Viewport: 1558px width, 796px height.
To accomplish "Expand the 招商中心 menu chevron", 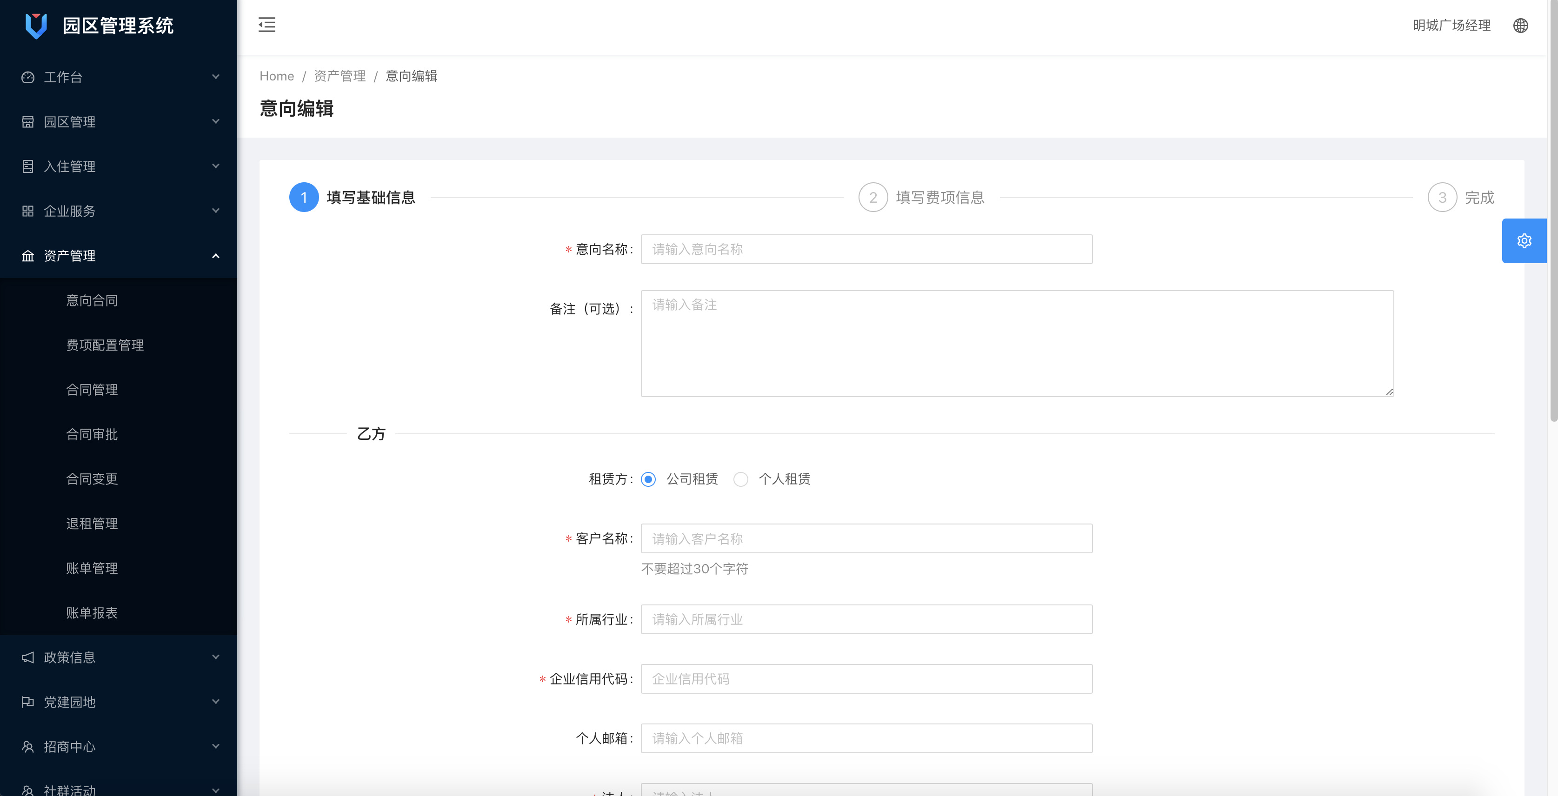I will (x=215, y=746).
